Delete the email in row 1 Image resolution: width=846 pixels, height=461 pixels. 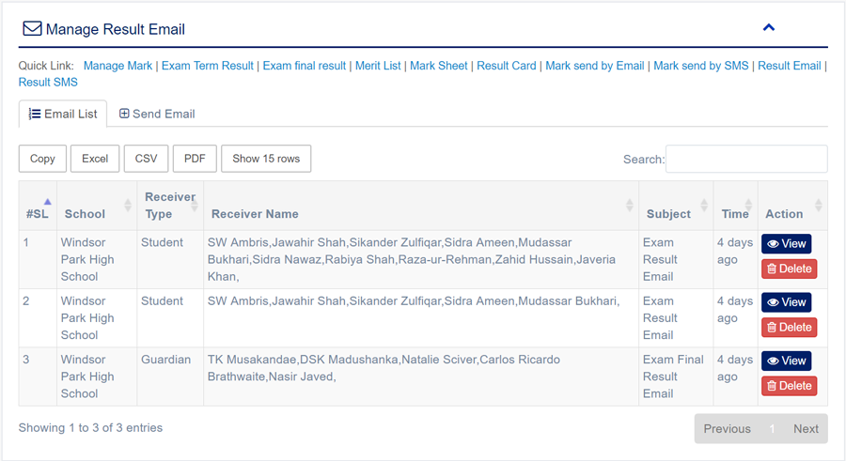coord(790,269)
